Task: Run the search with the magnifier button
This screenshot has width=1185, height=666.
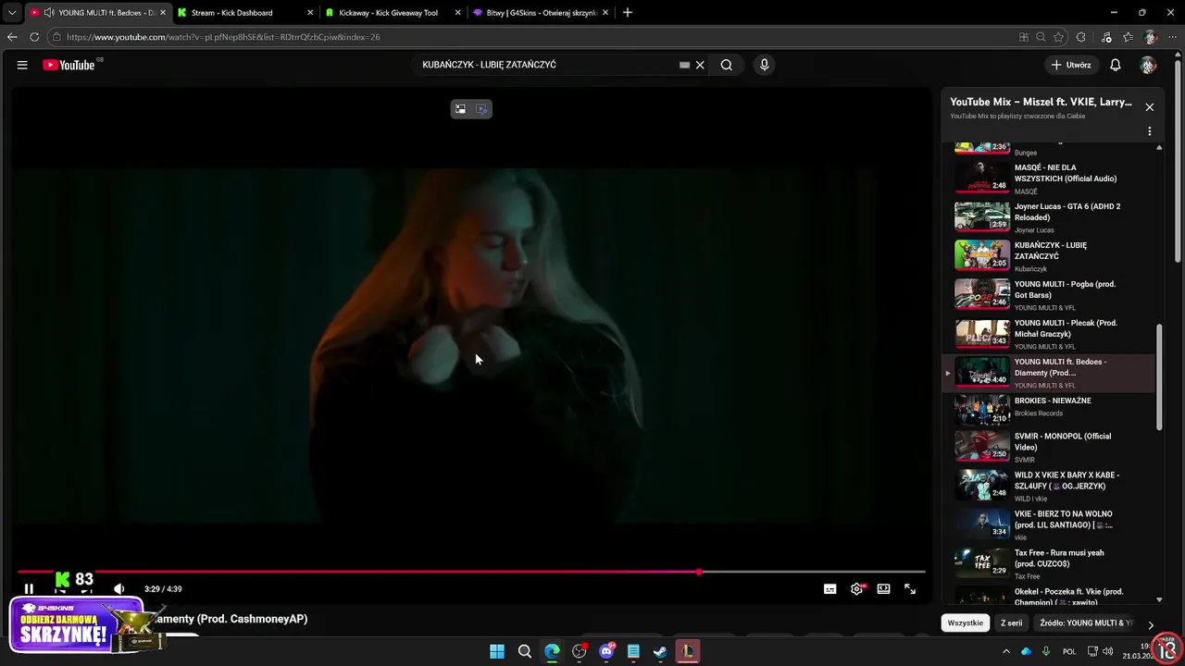Action: click(x=727, y=65)
